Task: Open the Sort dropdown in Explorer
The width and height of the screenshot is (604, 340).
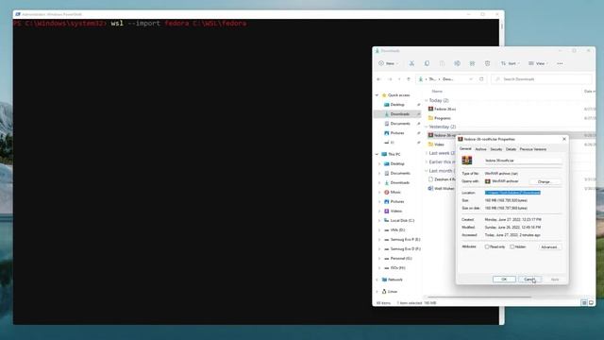Action: (x=511, y=63)
